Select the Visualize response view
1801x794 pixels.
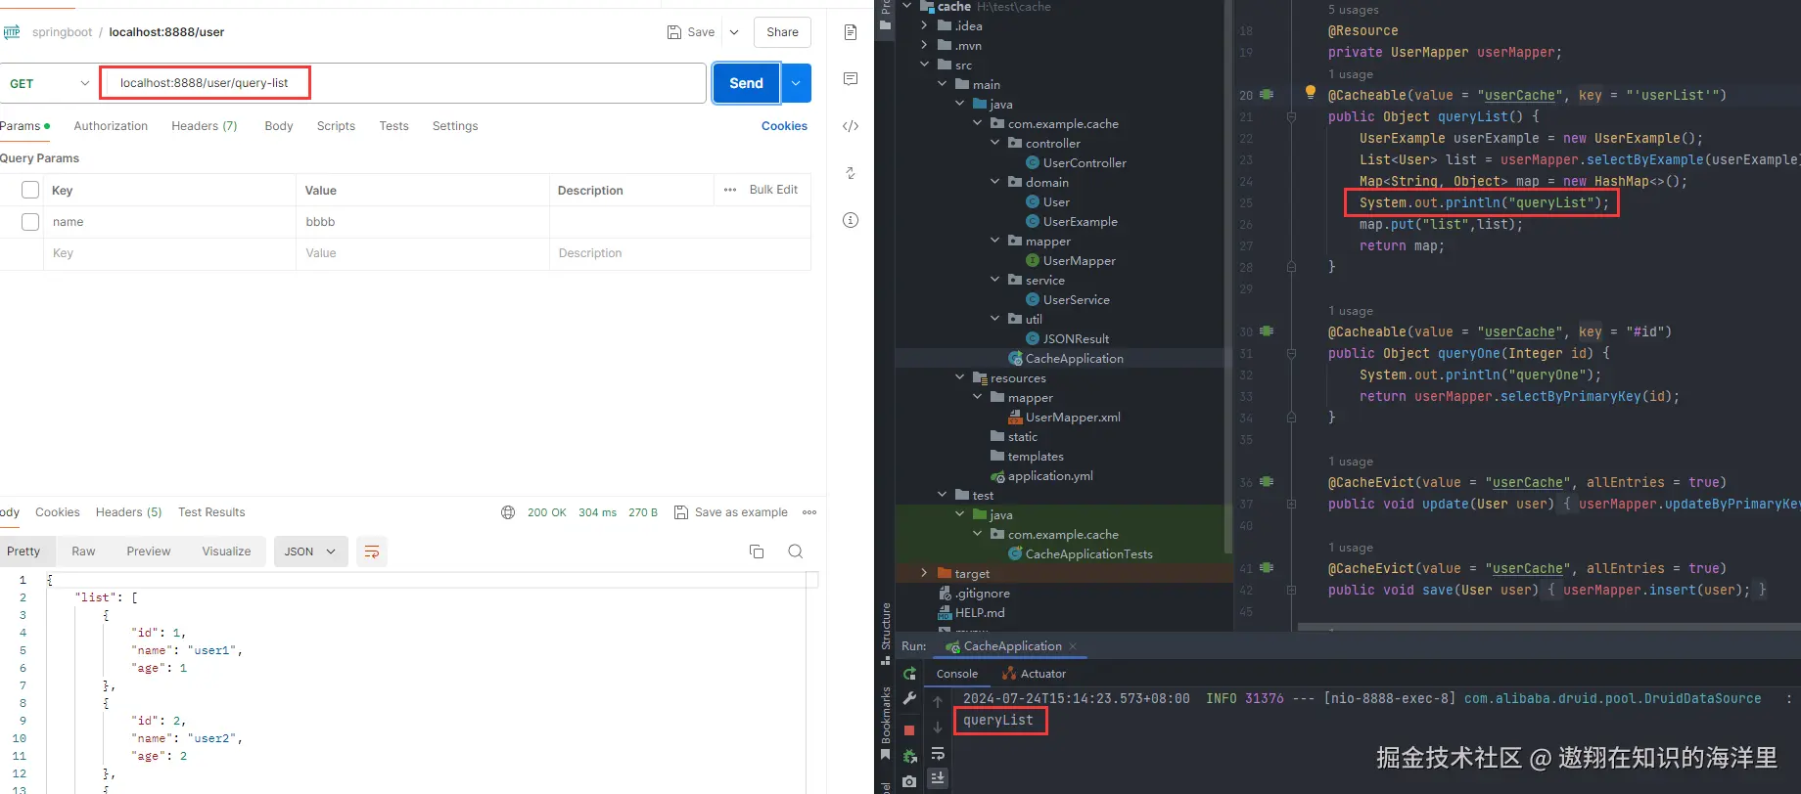coord(226,551)
